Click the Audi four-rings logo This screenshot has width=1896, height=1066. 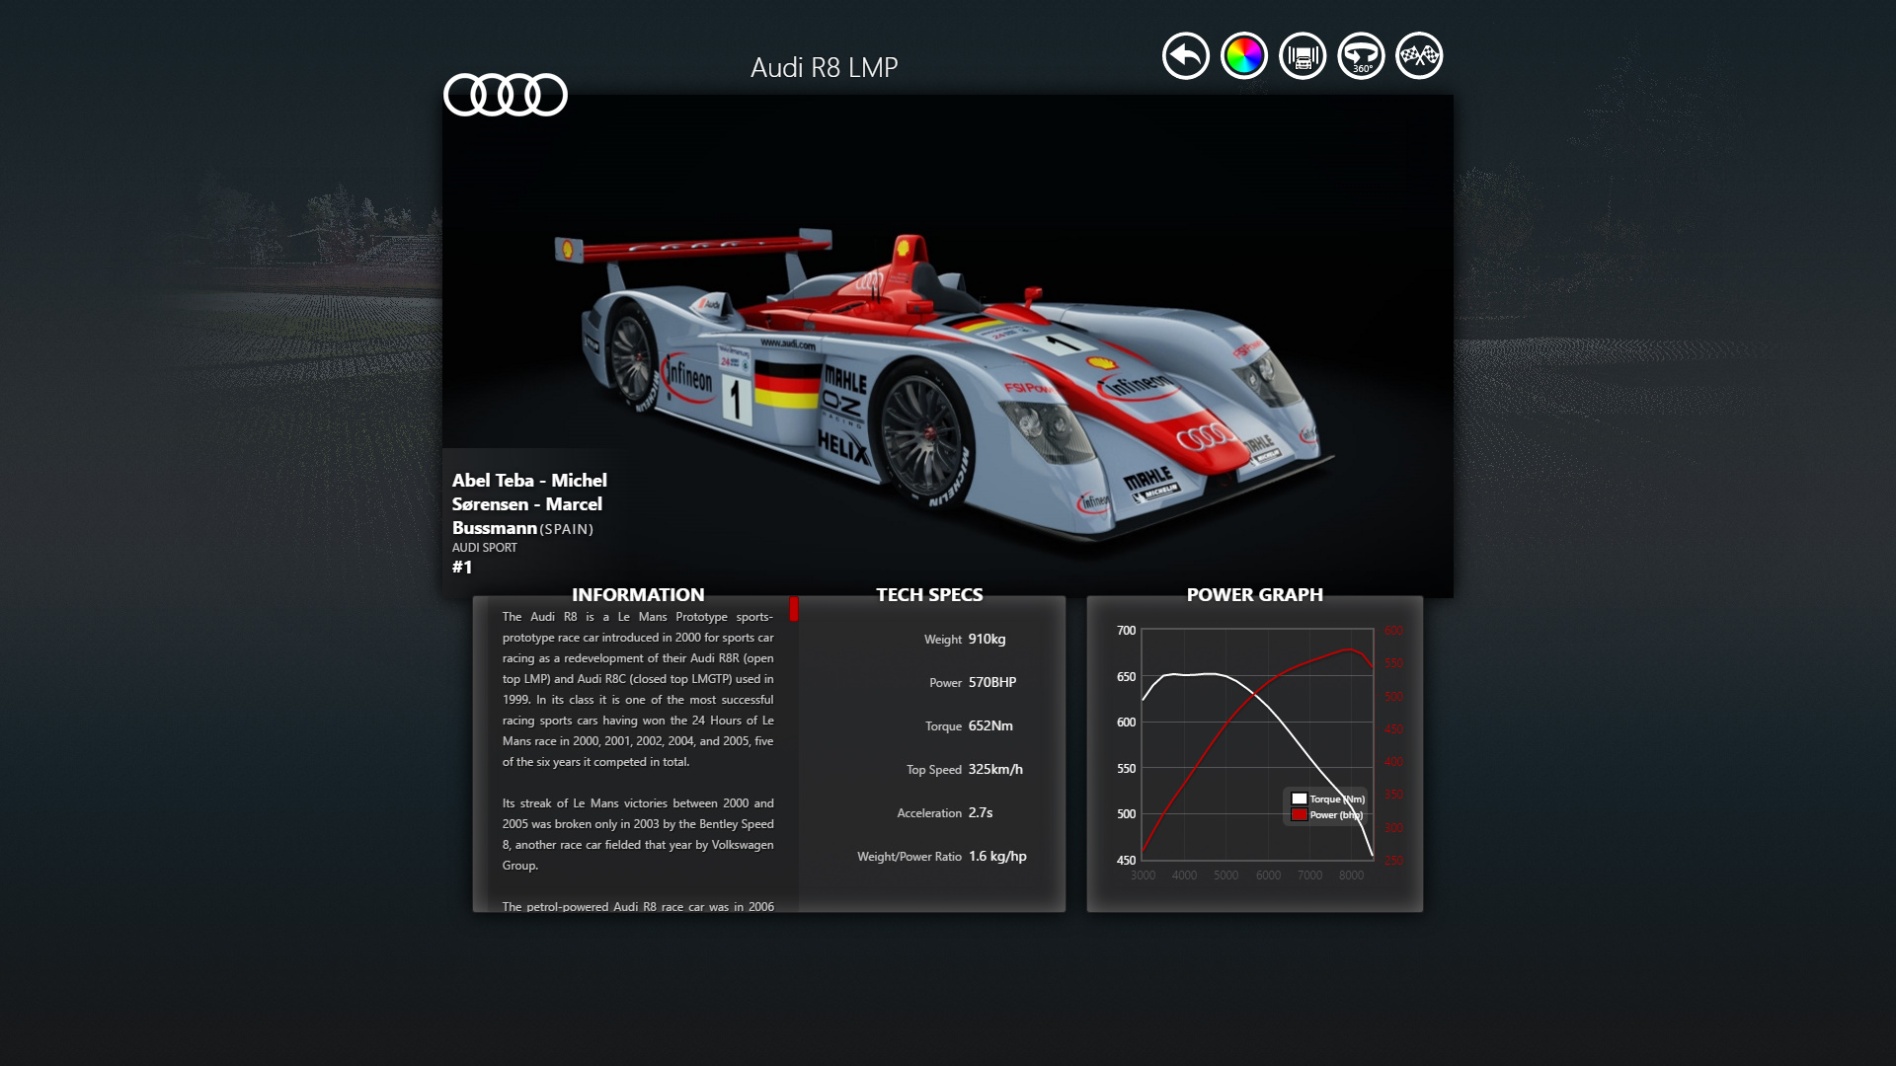[x=505, y=95]
